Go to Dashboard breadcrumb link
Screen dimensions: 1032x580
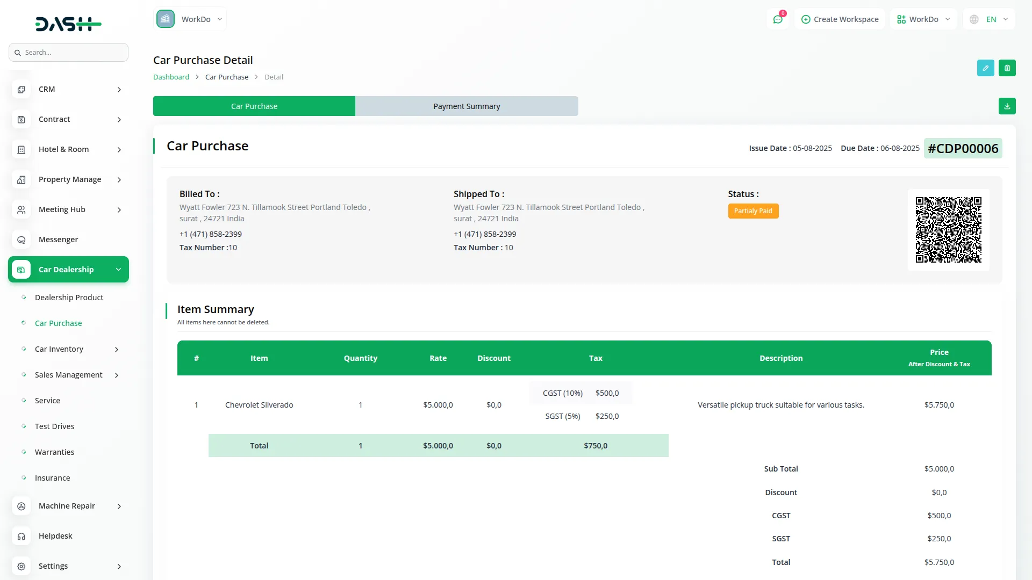point(171,77)
